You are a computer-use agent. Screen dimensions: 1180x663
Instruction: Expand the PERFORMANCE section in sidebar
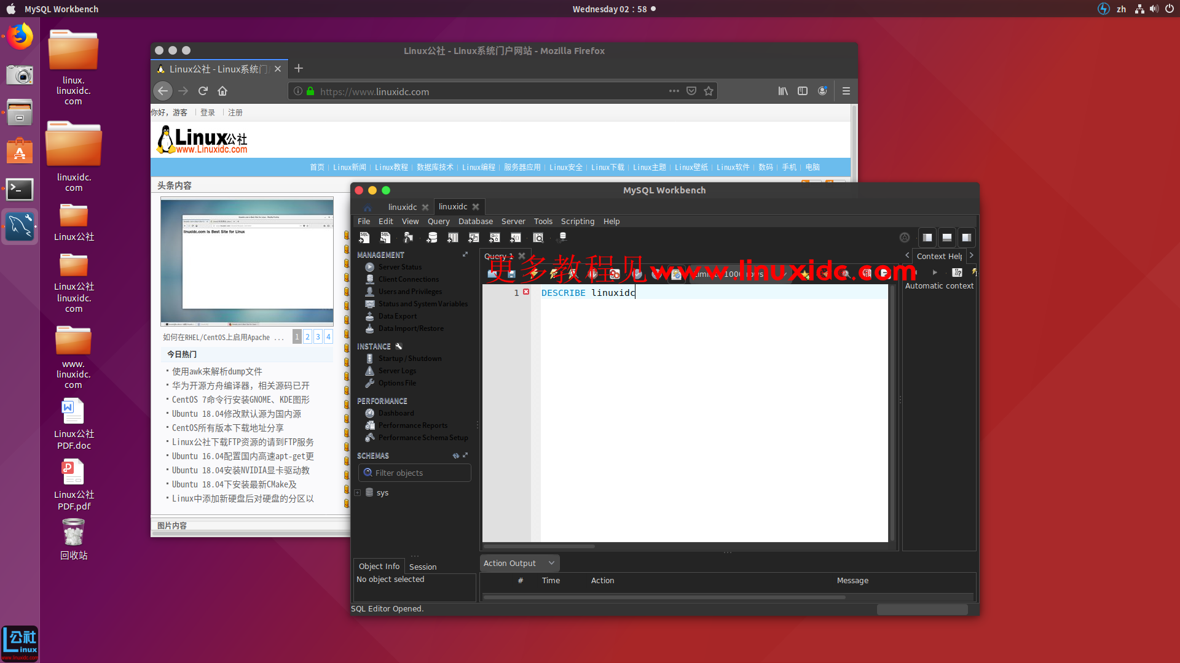(382, 401)
